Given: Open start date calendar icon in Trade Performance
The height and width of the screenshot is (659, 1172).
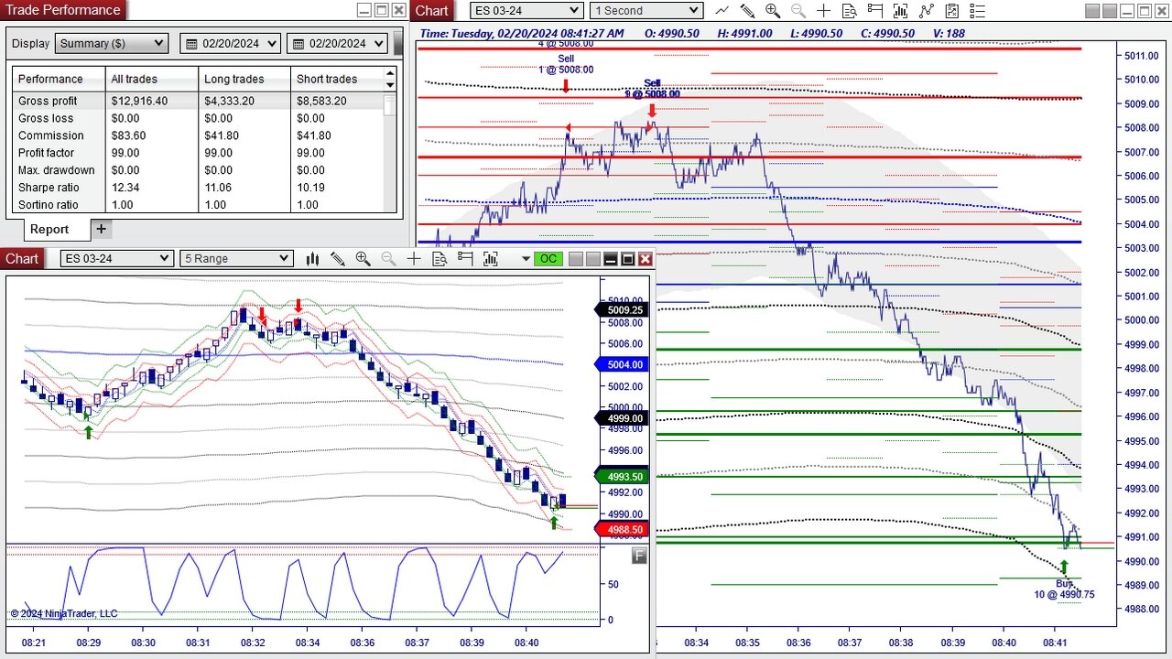Looking at the screenshot, I should pyautogui.click(x=193, y=44).
